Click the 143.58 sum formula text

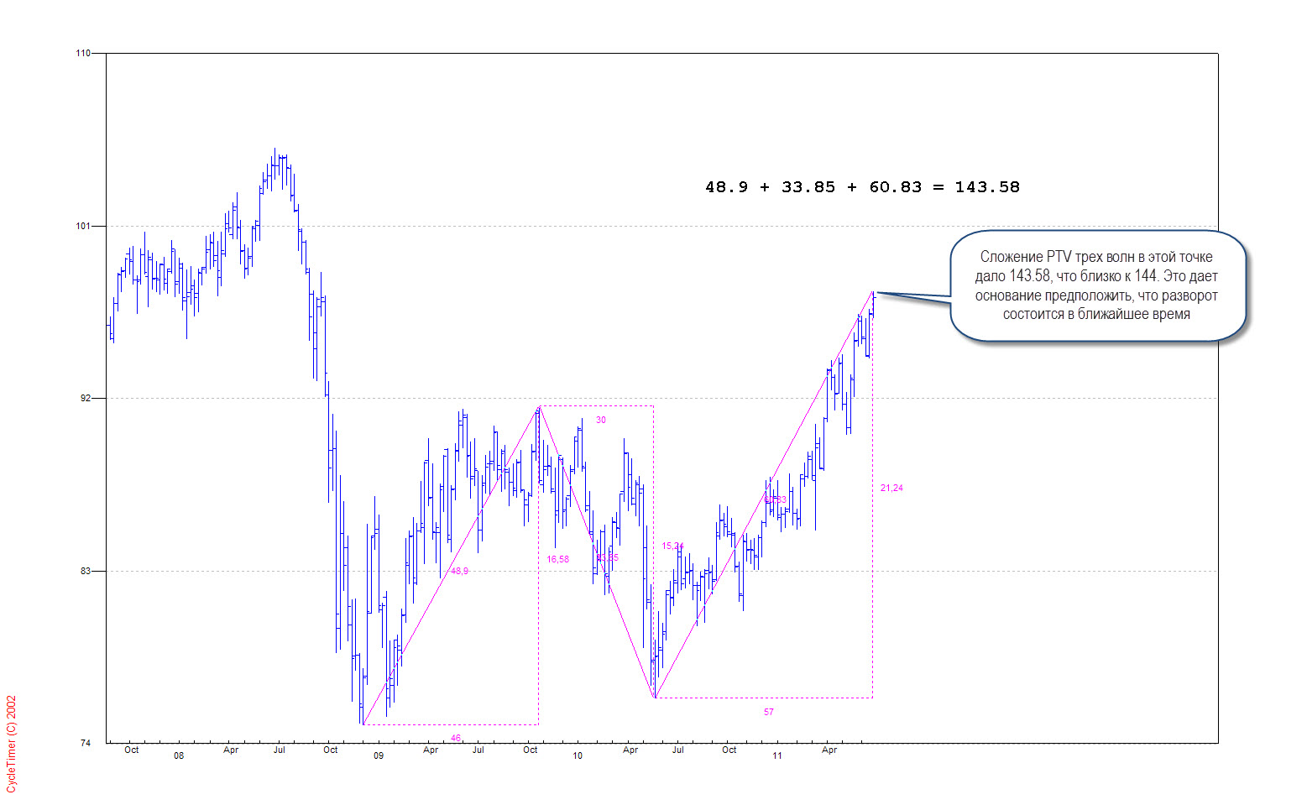click(862, 187)
